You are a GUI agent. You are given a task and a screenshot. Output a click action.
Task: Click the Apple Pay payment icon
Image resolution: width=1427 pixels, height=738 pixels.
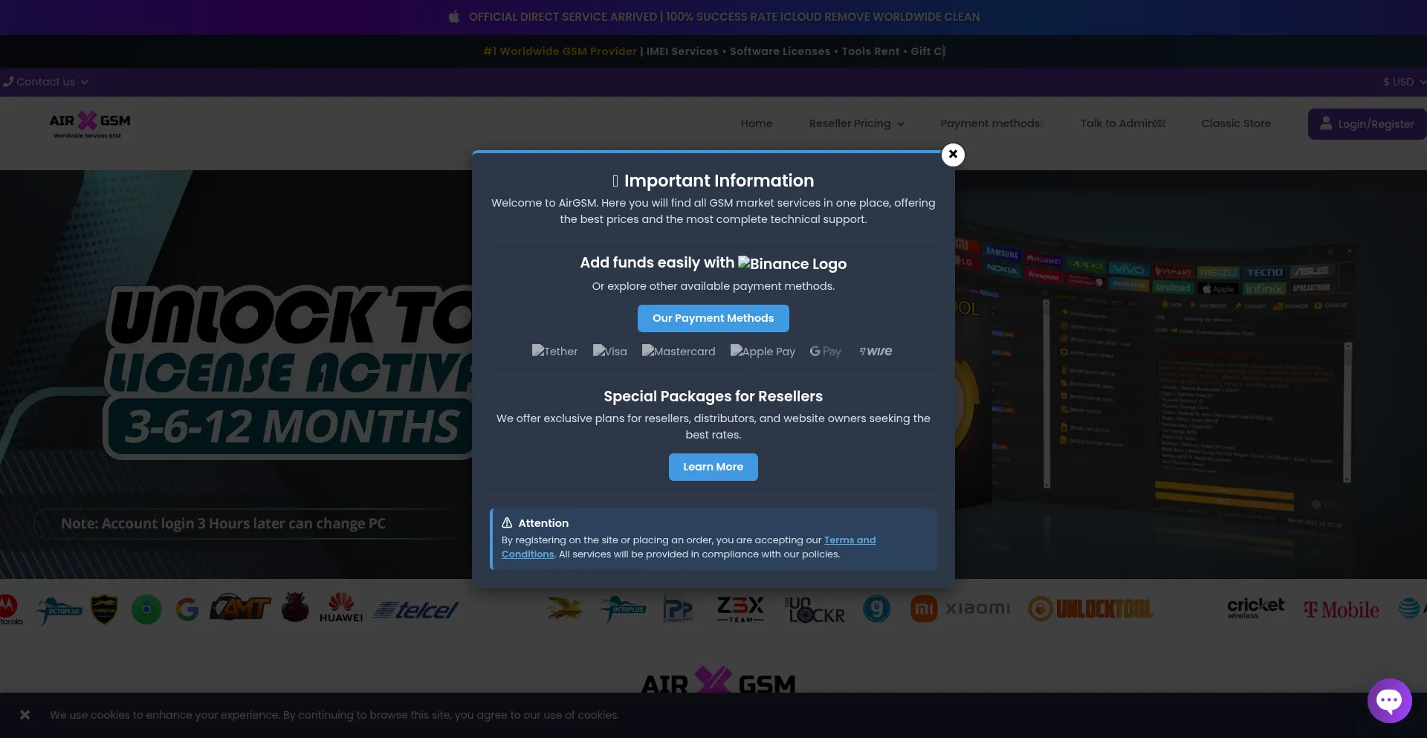pyautogui.click(x=763, y=352)
